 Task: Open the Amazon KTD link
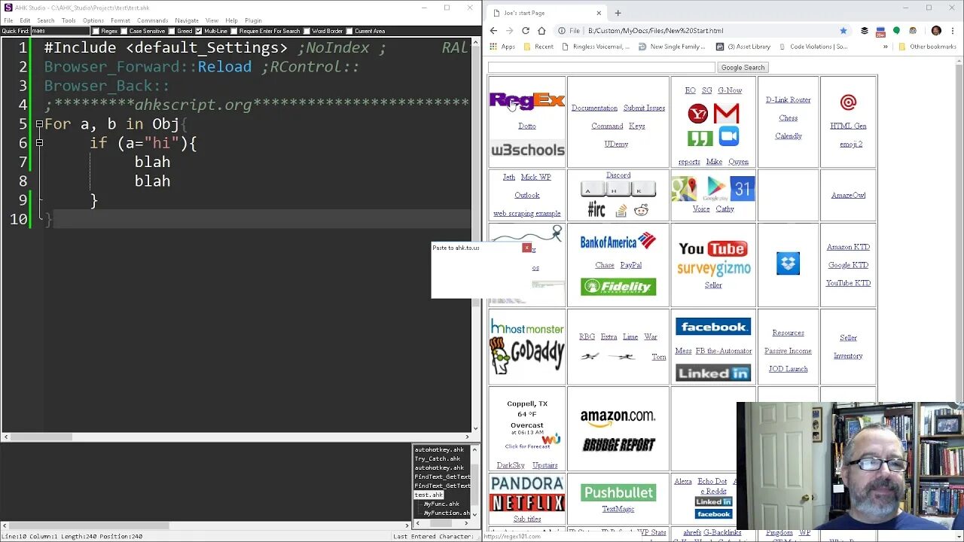tap(848, 247)
